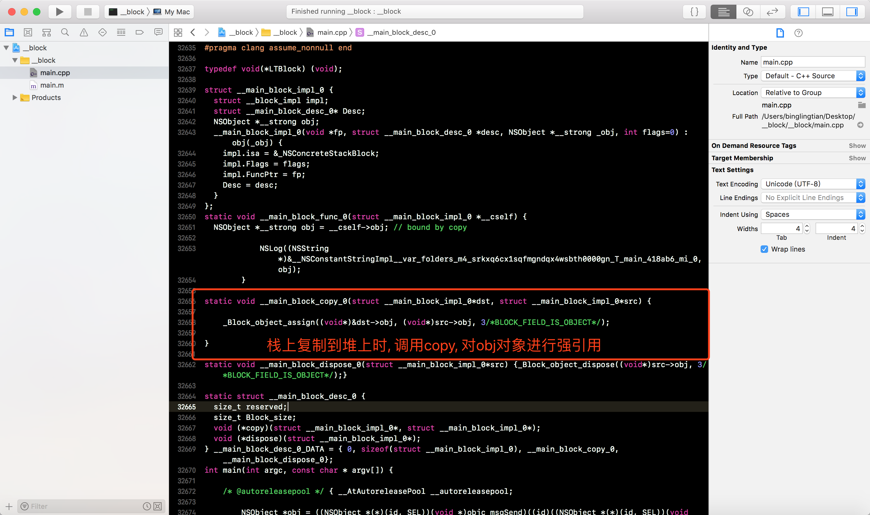Open __block project in jump bar

click(x=236, y=33)
